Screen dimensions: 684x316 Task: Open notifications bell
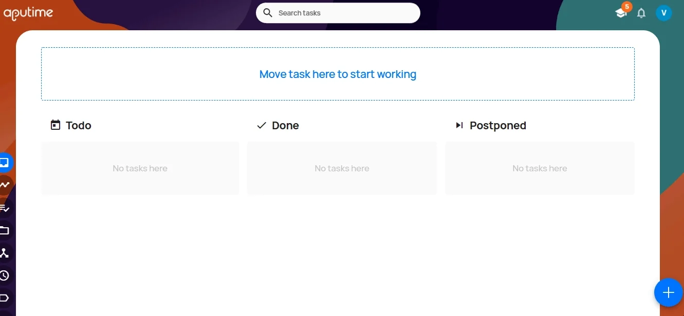pyautogui.click(x=641, y=13)
